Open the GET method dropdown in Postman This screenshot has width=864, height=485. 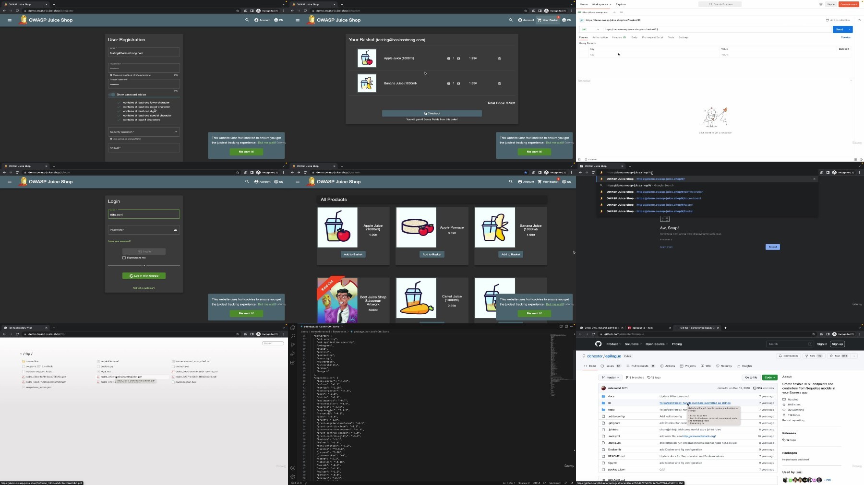pyautogui.click(x=590, y=29)
